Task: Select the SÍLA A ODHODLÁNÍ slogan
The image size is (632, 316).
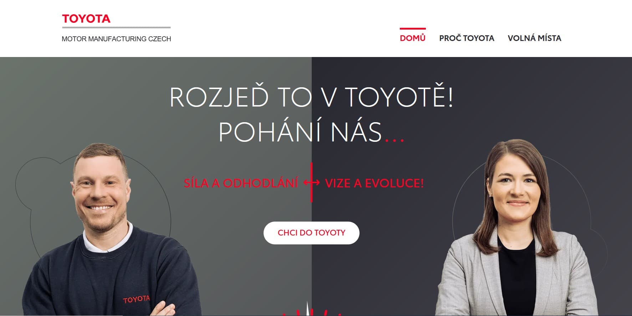Action: [x=241, y=183]
